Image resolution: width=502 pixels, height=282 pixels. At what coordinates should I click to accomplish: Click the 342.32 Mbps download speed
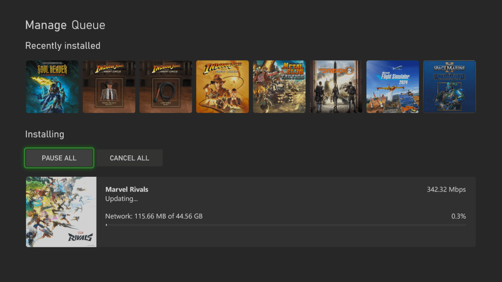pyautogui.click(x=446, y=189)
